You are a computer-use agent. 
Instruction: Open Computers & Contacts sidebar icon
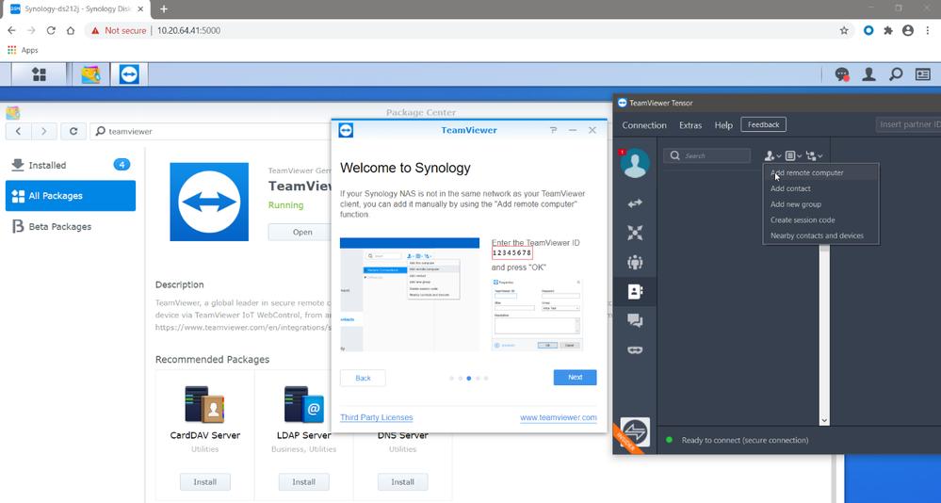pyautogui.click(x=635, y=291)
